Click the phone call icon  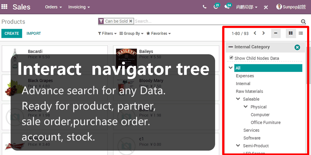pyautogui.click(x=205, y=7)
